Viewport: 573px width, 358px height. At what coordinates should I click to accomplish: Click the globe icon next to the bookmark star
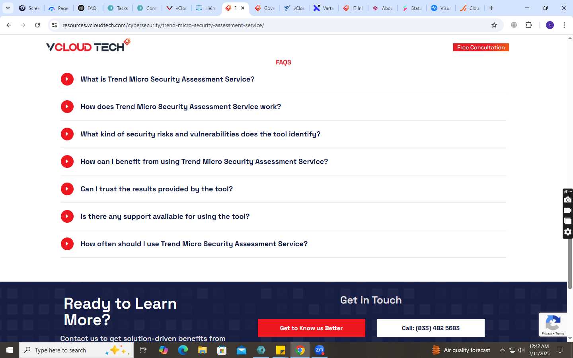[x=514, y=25]
